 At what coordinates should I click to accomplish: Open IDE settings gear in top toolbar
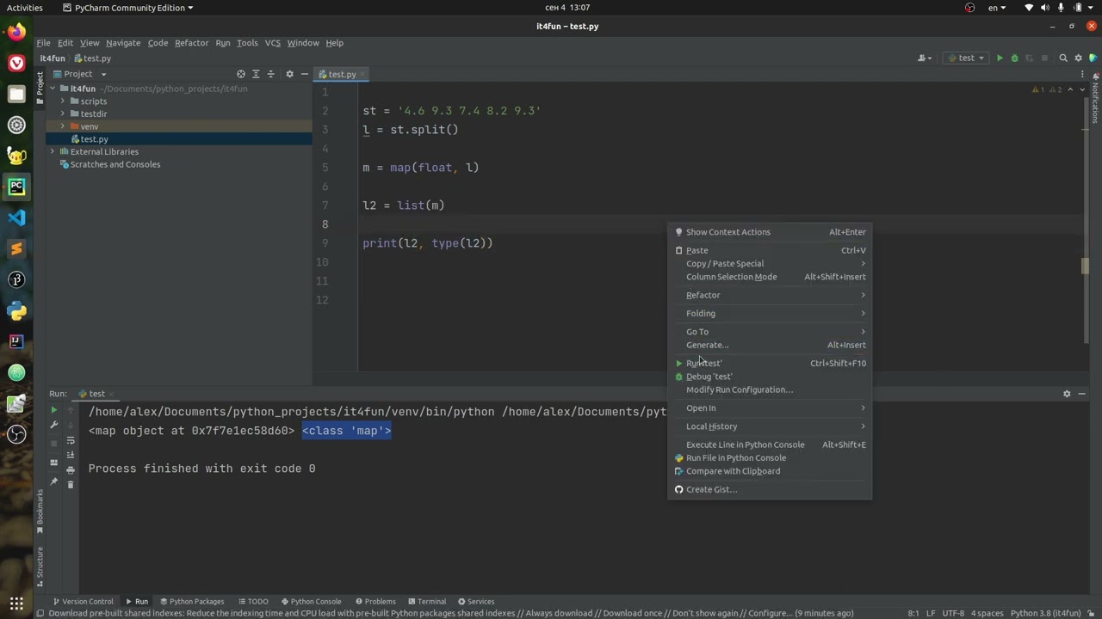point(1078,58)
